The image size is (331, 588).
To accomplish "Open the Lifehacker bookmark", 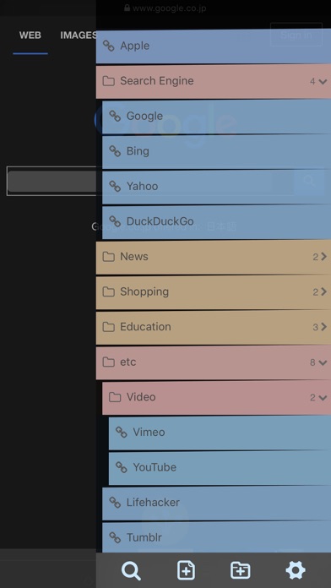I will pyautogui.click(x=217, y=503).
